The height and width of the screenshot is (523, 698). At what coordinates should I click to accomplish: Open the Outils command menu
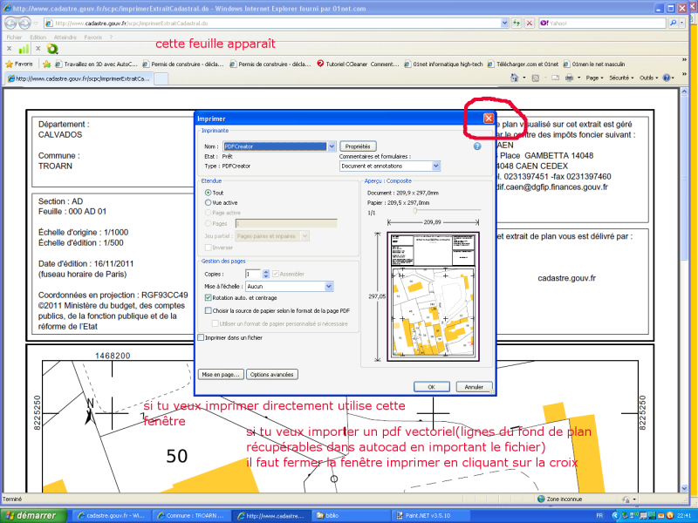click(x=649, y=78)
